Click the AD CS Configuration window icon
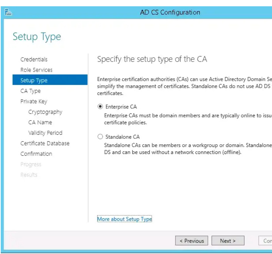 tap(8, 12)
